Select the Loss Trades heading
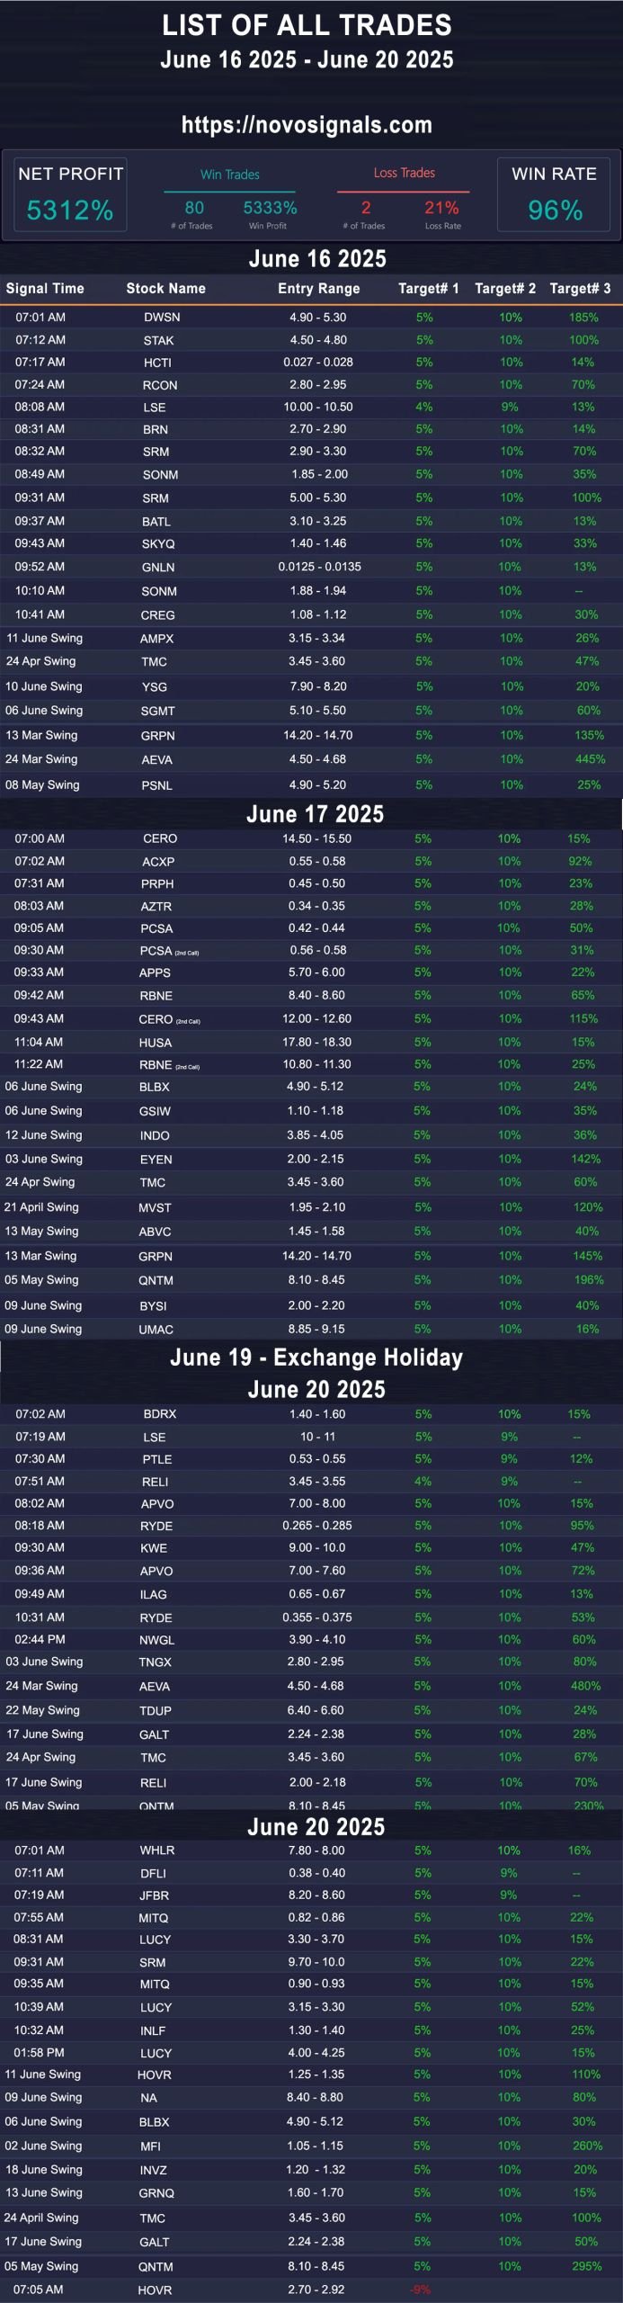The image size is (623, 2303). tap(404, 173)
